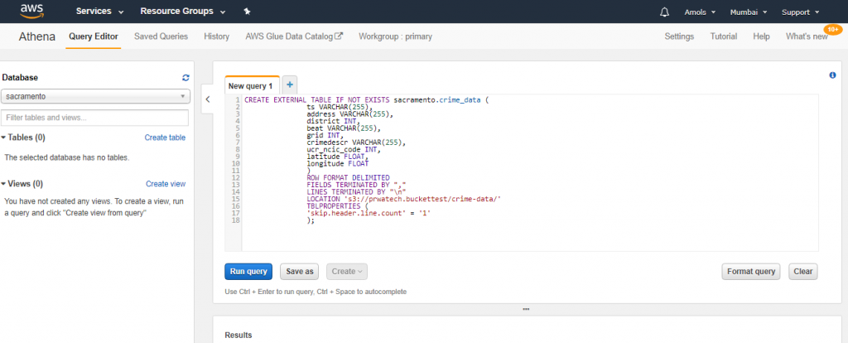Click the 'skip.header.line.count' line
848x343 pixels.
click(x=369, y=213)
